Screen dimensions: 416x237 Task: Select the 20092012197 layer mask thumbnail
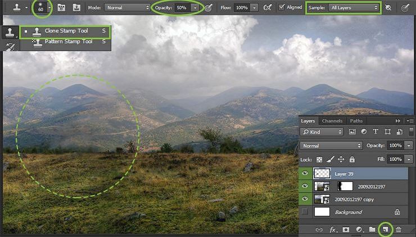(x=345, y=186)
